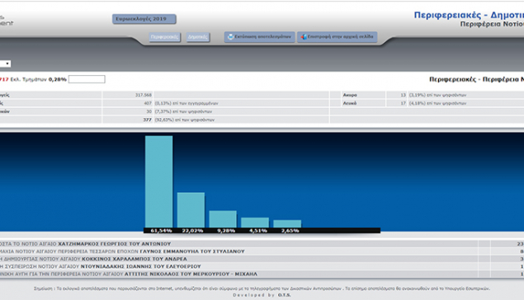Viewport: 524px width, 300px height.
Task: Click the Περιφερειακές - Δημοτικές page title
Action: click(x=469, y=15)
